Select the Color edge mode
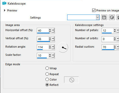The image size is (119, 93). pos(47,79)
